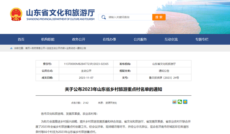This screenshot has height=134, width=230.
Task: Open 公共服务 navigation item
Action: pyautogui.click(x=140, y=39)
